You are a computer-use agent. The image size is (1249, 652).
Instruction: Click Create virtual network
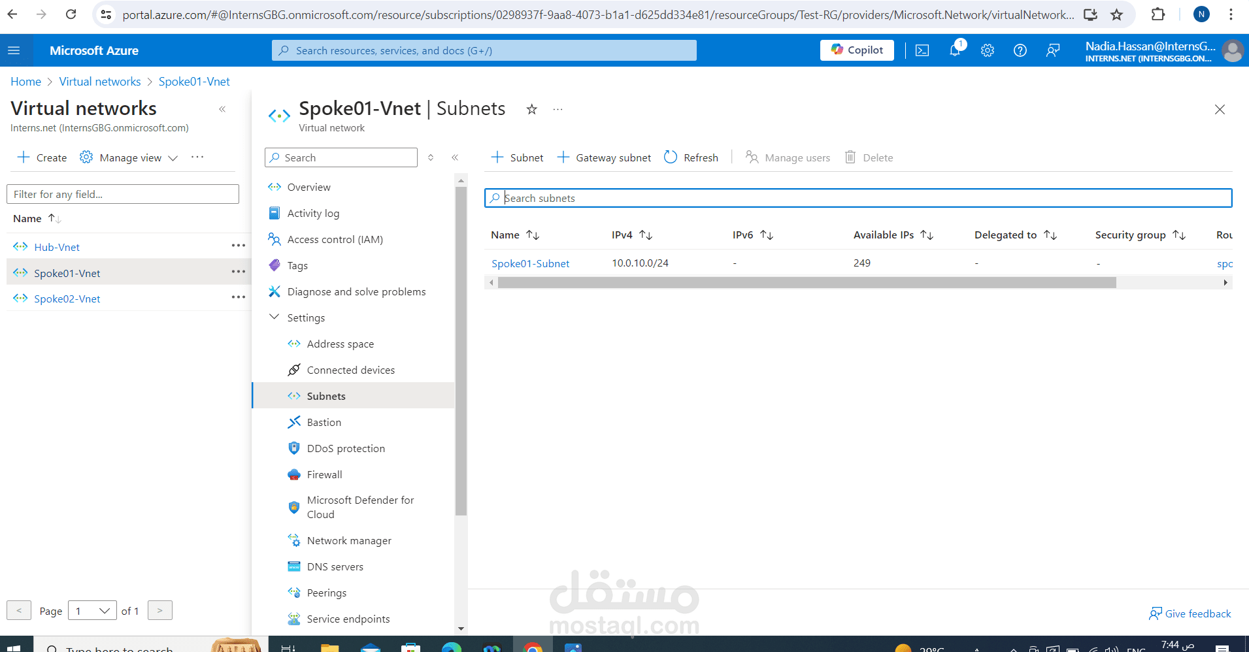(x=42, y=157)
